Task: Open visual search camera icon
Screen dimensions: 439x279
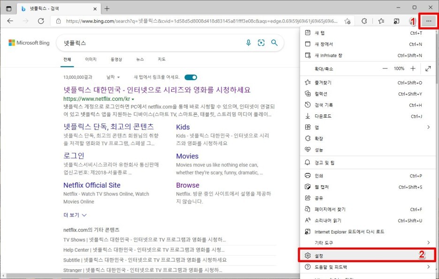Action: tap(261, 43)
